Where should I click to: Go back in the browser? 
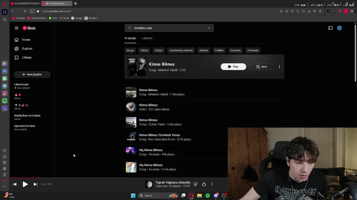(13, 11)
